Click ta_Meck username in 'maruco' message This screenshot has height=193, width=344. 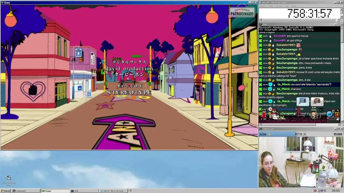point(284,89)
